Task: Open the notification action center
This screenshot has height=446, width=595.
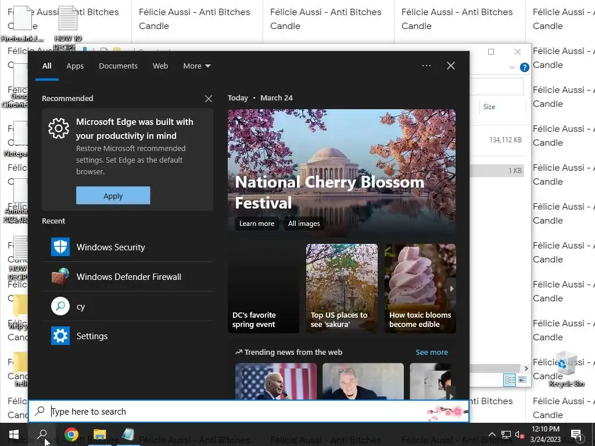Action: click(x=576, y=435)
